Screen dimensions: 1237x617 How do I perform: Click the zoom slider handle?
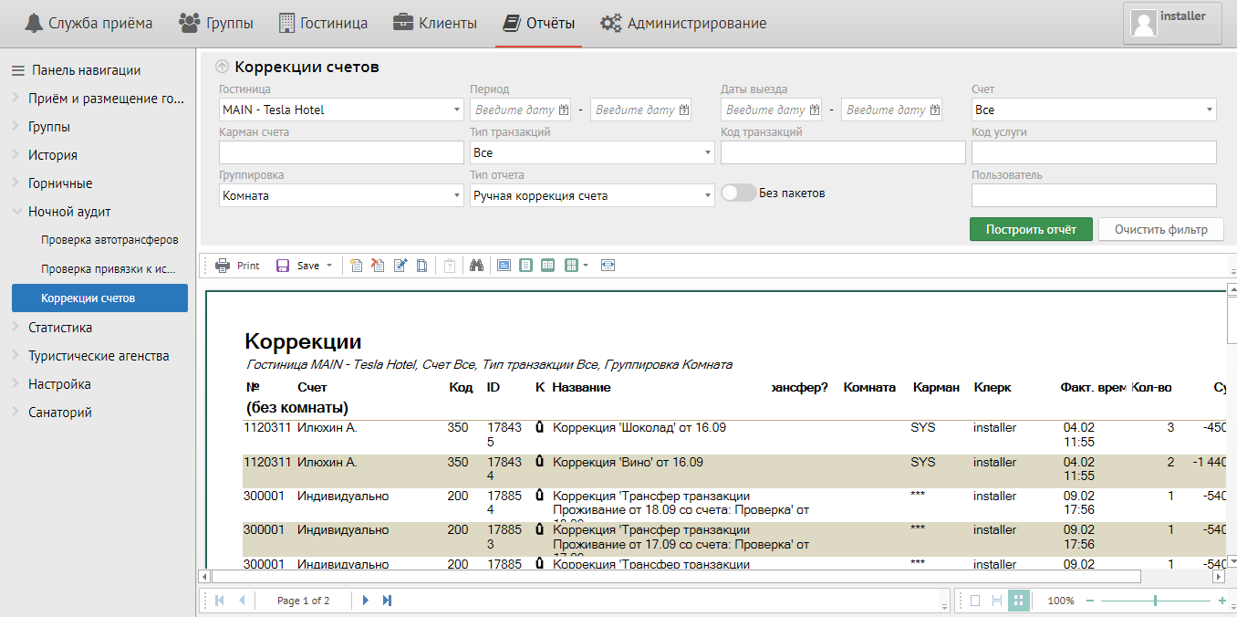pyautogui.click(x=1155, y=601)
